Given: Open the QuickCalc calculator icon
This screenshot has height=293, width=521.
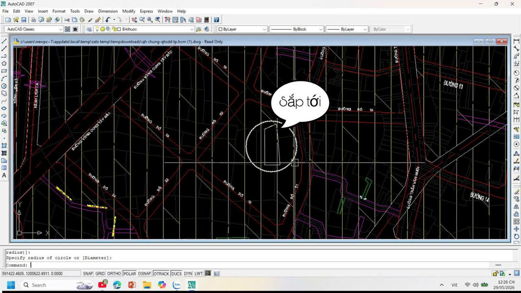Looking at the screenshot, I should pyautogui.click(x=206, y=20).
